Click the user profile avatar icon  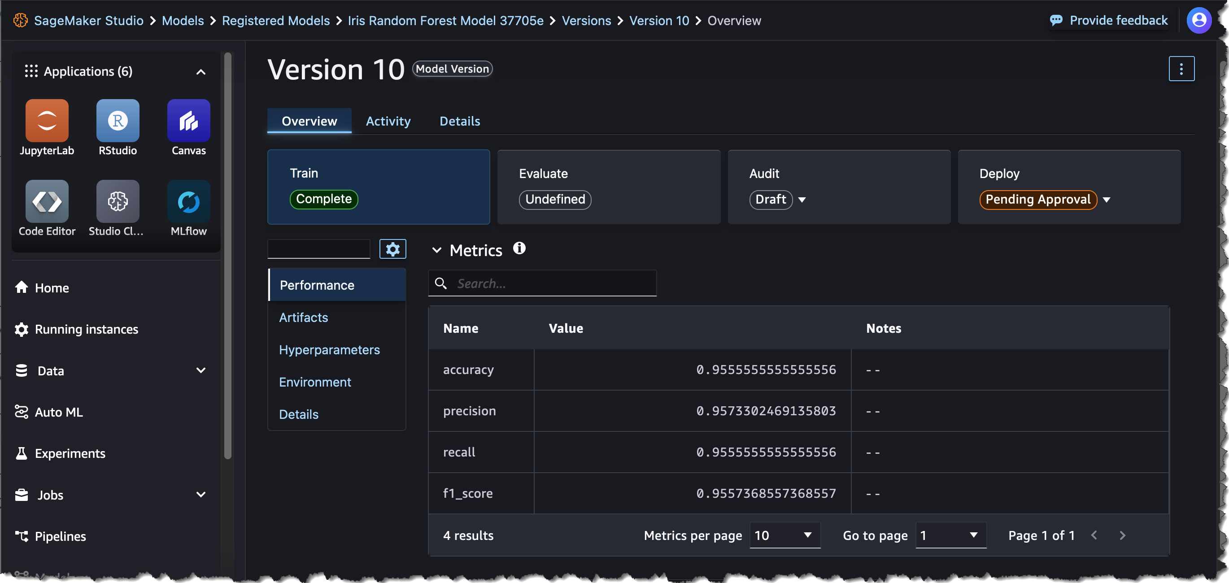coord(1198,21)
